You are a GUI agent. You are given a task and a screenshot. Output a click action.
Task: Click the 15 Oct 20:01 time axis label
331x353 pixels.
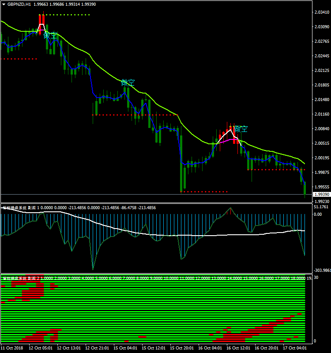181,348
